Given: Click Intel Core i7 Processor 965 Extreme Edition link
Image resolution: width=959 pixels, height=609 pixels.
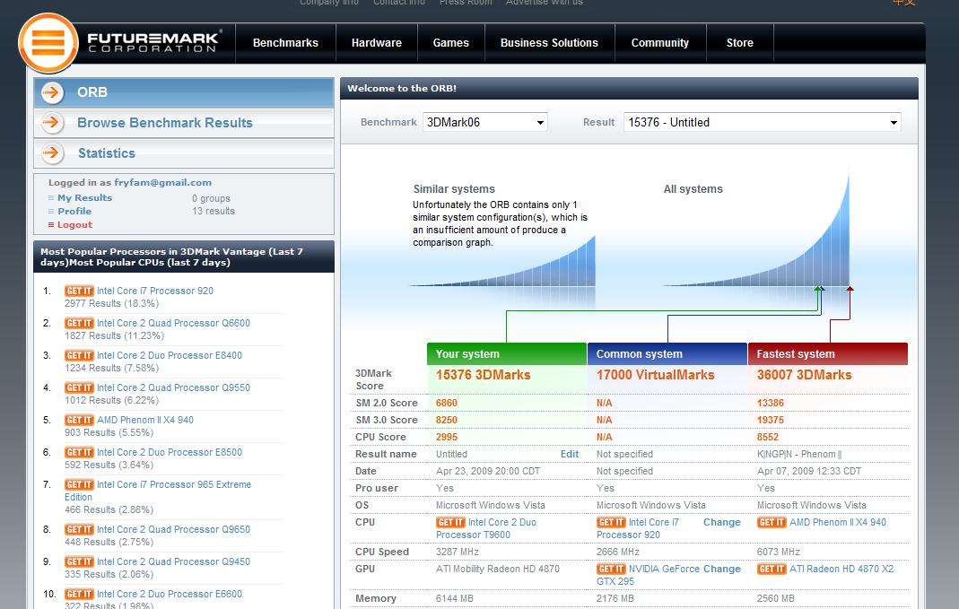Looking at the screenshot, I should tap(158, 491).
